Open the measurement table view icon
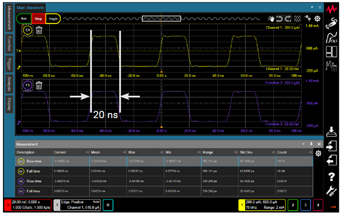Viewport: 342px width, 215px height. (331, 66)
